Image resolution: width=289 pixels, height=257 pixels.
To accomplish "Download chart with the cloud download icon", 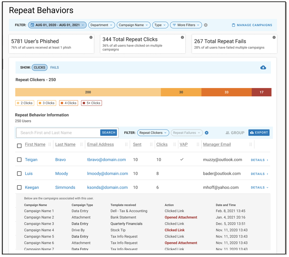I will pyautogui.click(x=263, y=67).
